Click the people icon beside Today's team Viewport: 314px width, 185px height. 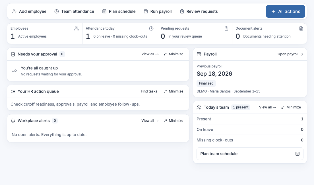[x=199, y=107]
